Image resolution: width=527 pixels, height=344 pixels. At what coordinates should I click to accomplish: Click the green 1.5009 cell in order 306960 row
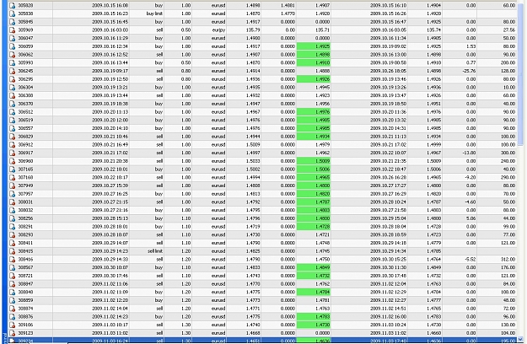314,161
